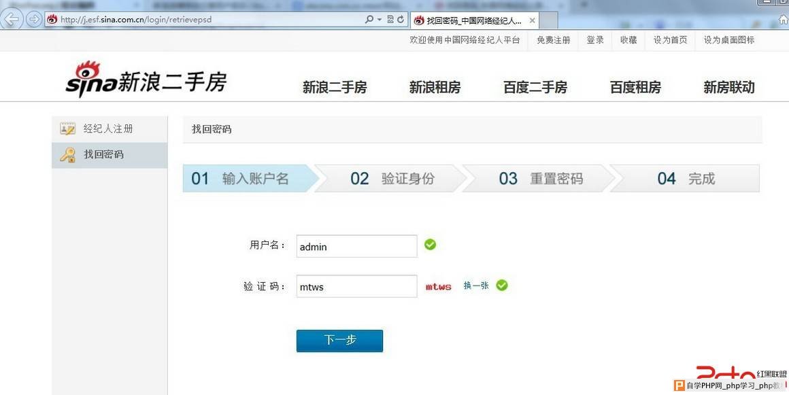Click the browser home icon
Viewport: 789px width, 395px height.
[x=783, y=20]
